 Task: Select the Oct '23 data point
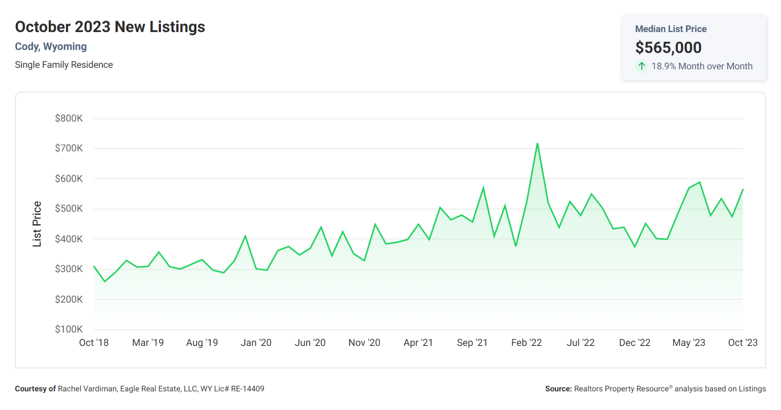pyautogui.click(x=742, y=189)
